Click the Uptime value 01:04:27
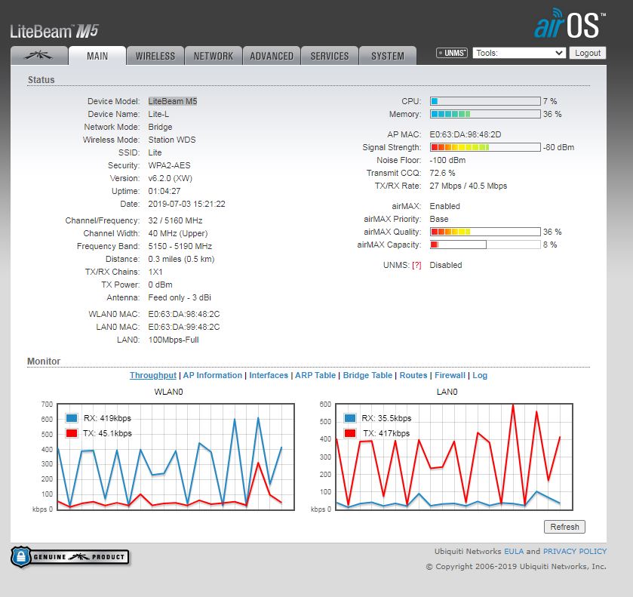The image size is (633, 597). point(164,191)
